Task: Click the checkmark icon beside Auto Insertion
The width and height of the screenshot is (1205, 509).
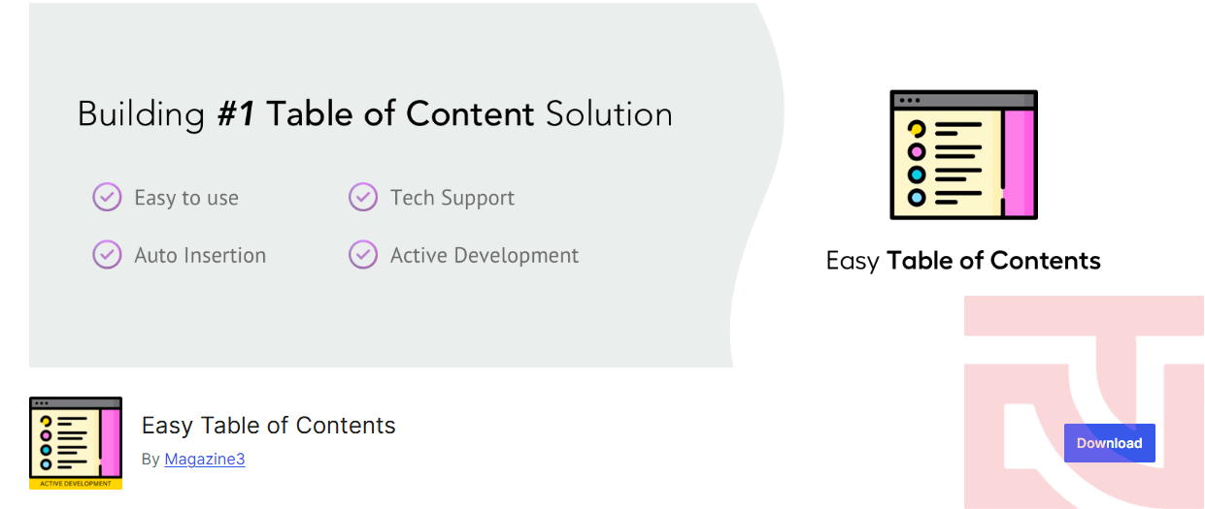Action: click(x=107, y=255)
